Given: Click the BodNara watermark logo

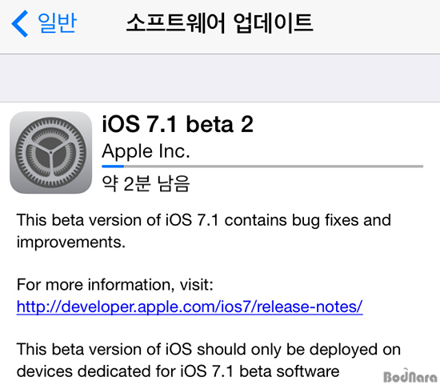Looking at the screenshot, I should pos(410,375).
